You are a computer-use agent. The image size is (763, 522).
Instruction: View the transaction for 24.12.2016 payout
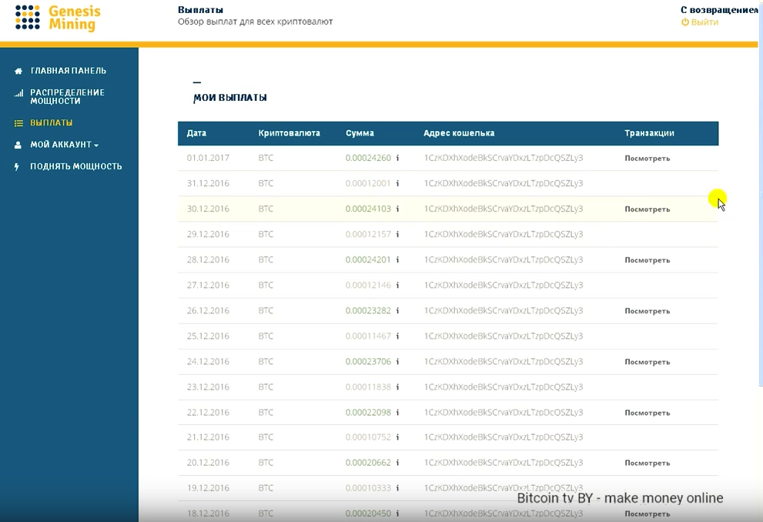coord(647,362)
